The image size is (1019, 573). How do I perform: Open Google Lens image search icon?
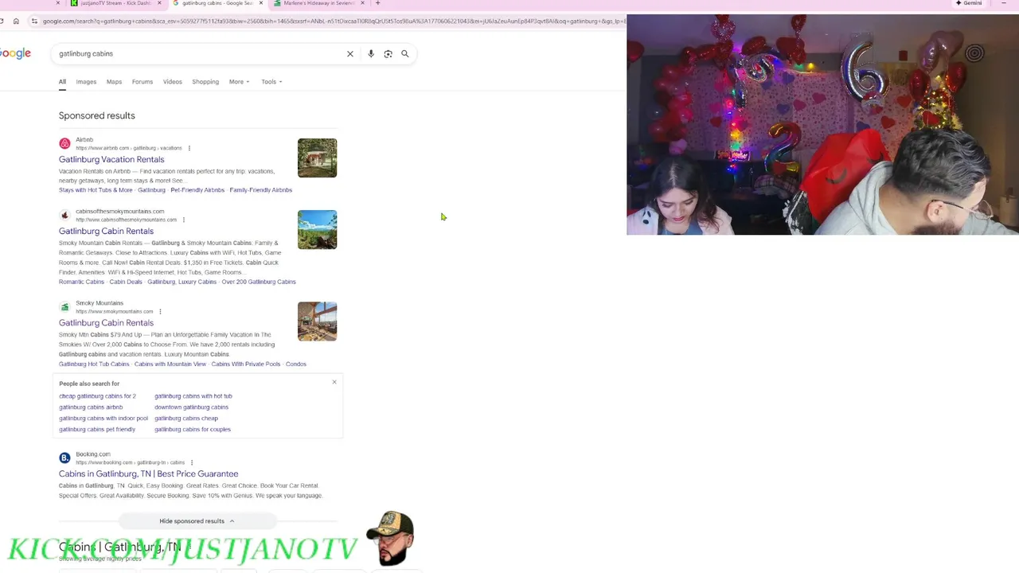pyautogui.click(x=388, y=54)
